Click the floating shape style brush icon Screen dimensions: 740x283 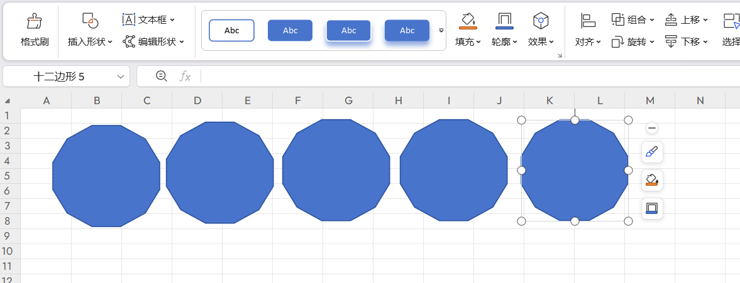click(x=652, y=152)
